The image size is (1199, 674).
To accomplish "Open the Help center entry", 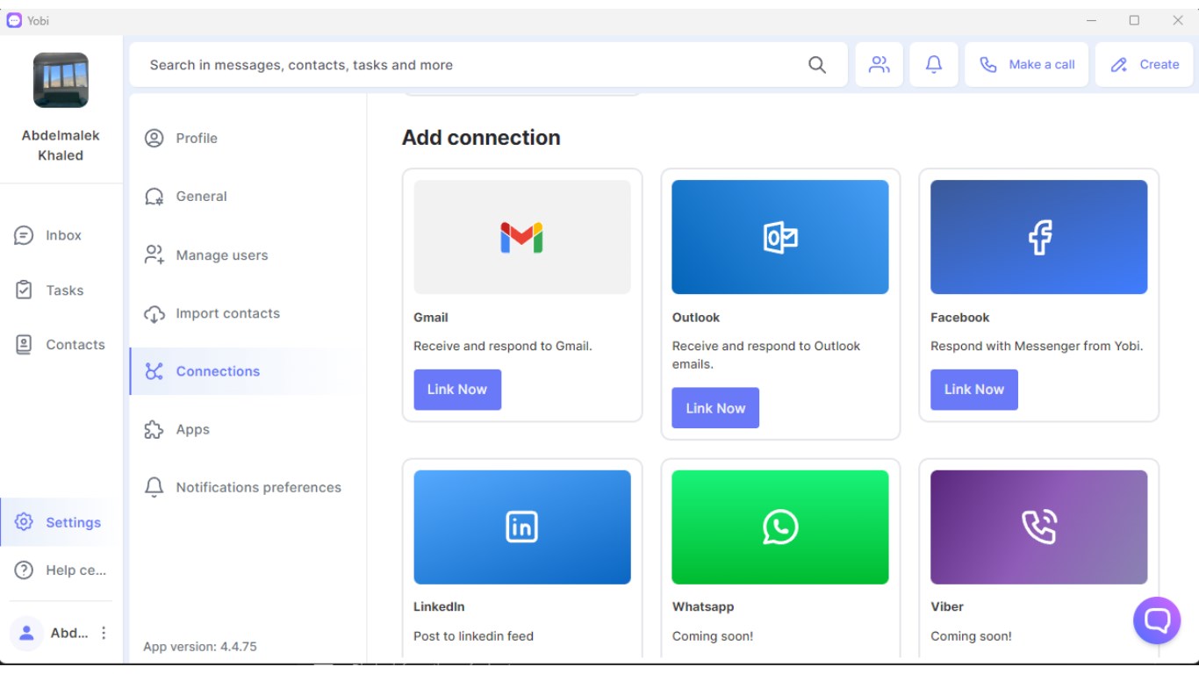I will click(x=61, y=570).
